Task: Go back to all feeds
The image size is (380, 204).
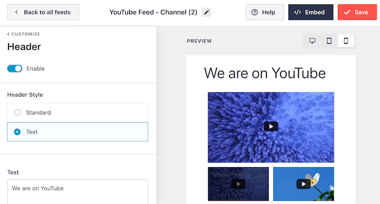Action: coord(43,12)
